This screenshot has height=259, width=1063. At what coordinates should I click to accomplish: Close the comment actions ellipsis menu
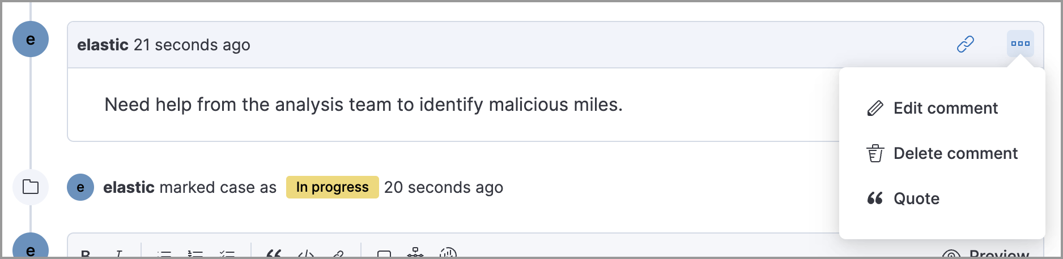[x=1020, y=44]
